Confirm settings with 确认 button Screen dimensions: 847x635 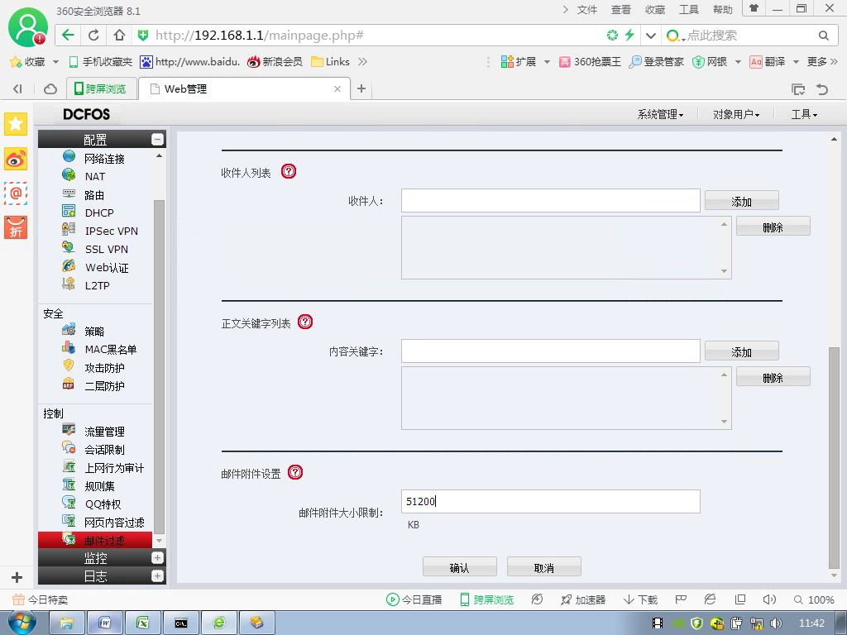pos(460,567)
